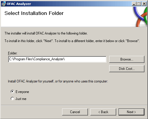Viewport: 148px width, 119px height.
Task: Minimize the OFAC Analyzer setup window
Action: click(x=134, y=4)
